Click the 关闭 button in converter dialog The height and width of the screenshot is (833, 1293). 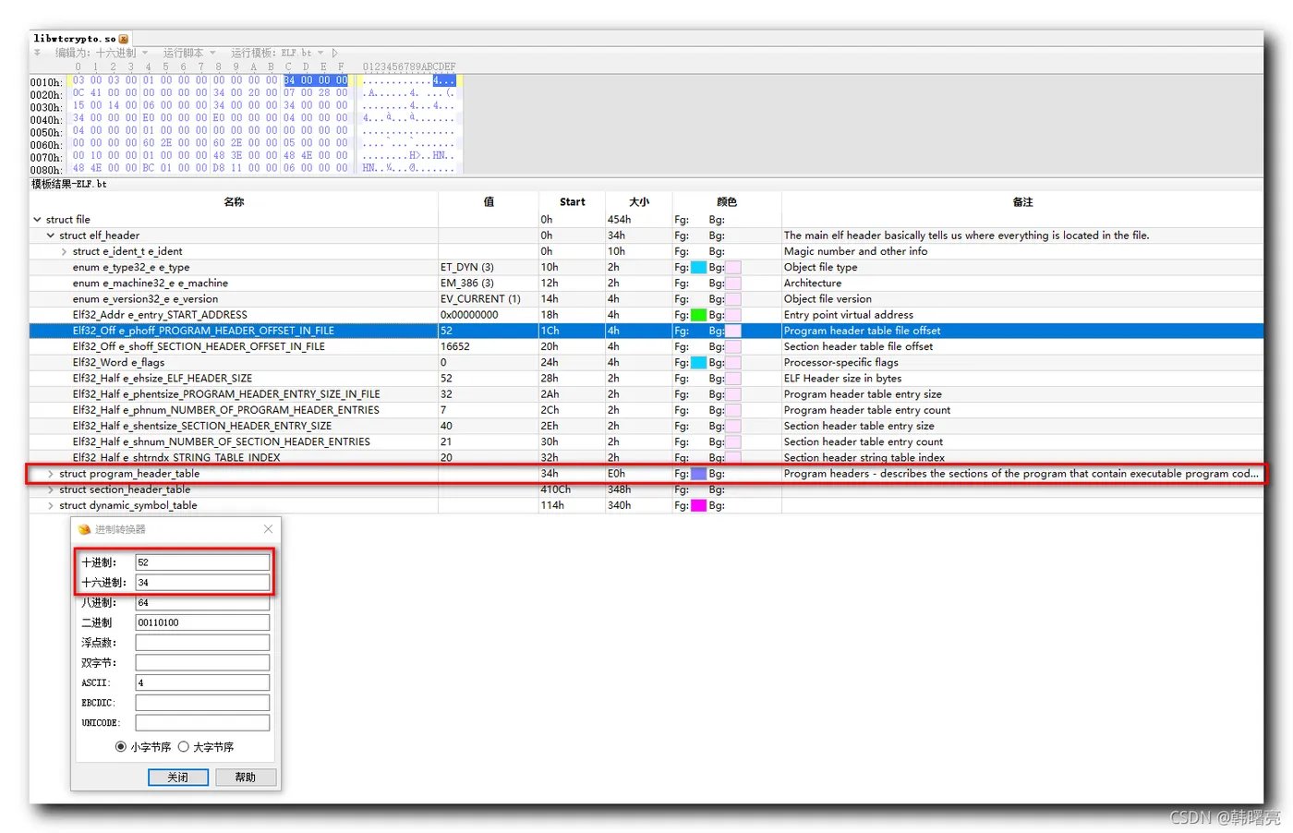(178, 778)
